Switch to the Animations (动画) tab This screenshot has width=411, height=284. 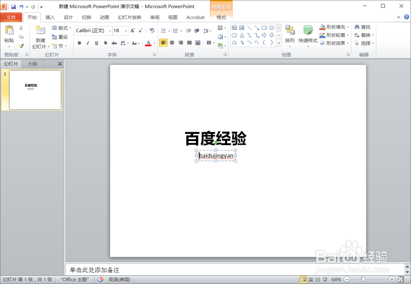pos(104,17)
